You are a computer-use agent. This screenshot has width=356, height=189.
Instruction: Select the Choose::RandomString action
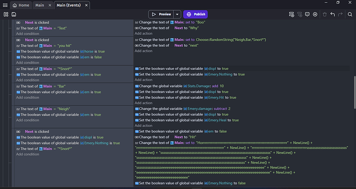click(x=200, y=40)
